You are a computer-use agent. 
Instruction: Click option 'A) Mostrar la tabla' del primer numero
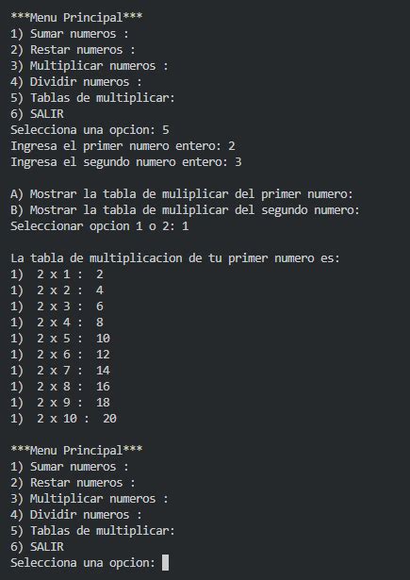point(182,194)
